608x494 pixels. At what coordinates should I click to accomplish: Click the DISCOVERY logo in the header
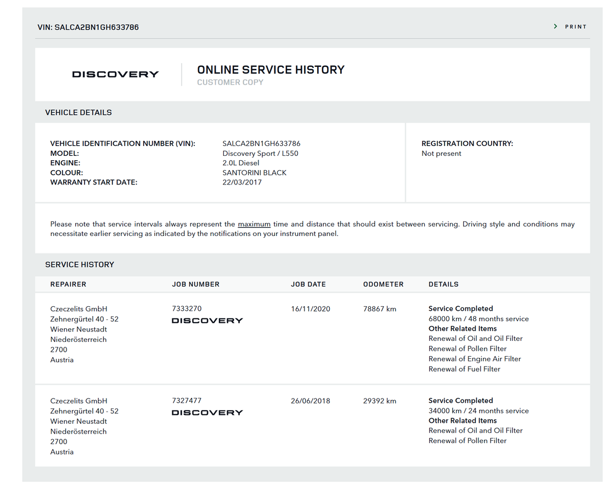point(116,75)
